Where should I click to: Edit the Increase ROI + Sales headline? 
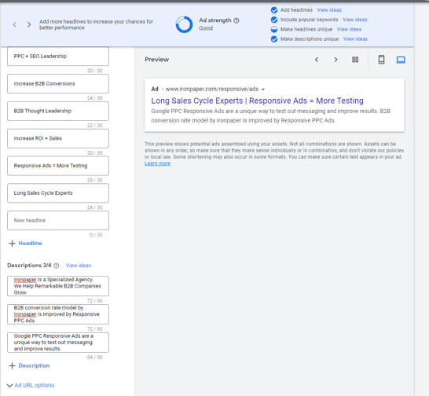tap(58, 138)
